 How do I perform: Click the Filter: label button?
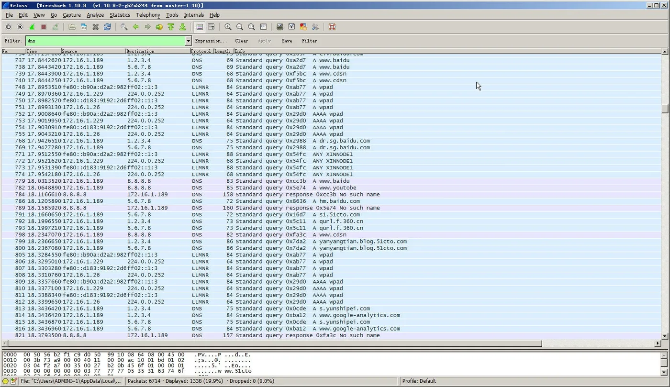pos(13,41)
